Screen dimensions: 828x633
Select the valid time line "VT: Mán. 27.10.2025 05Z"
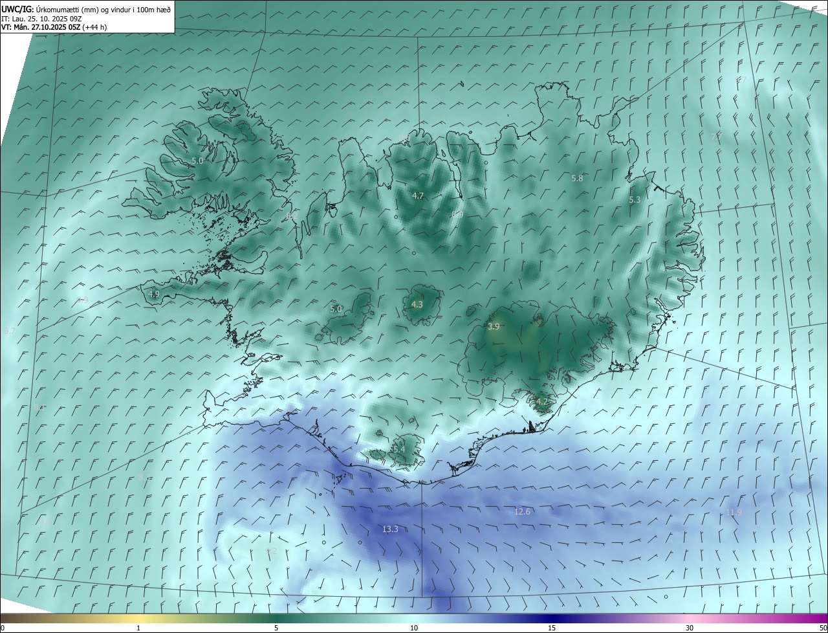(x=40, y=28)
